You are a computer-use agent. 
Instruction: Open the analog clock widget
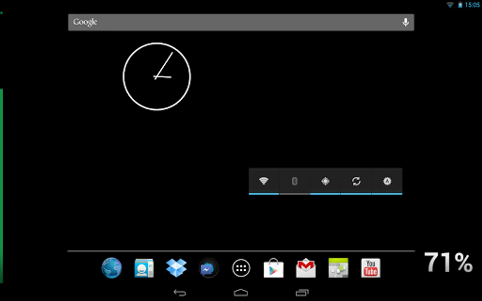157,76
